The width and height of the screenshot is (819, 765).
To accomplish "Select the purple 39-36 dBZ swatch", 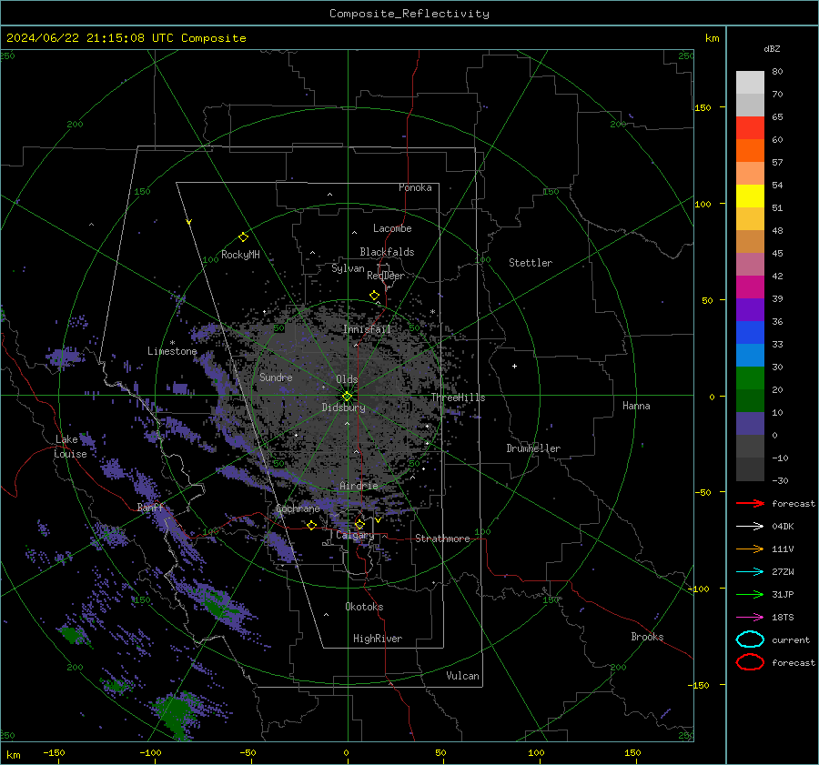I will point(750,310).
